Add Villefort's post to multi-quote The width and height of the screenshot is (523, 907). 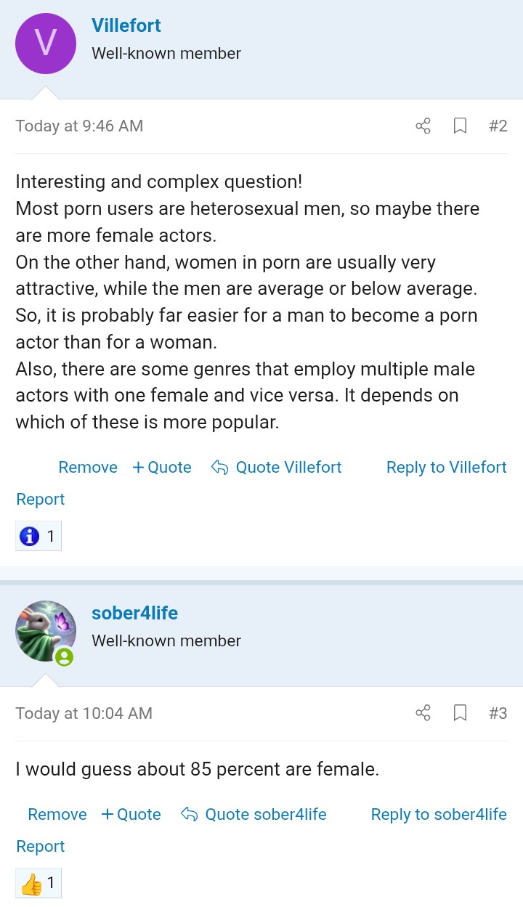162,468
